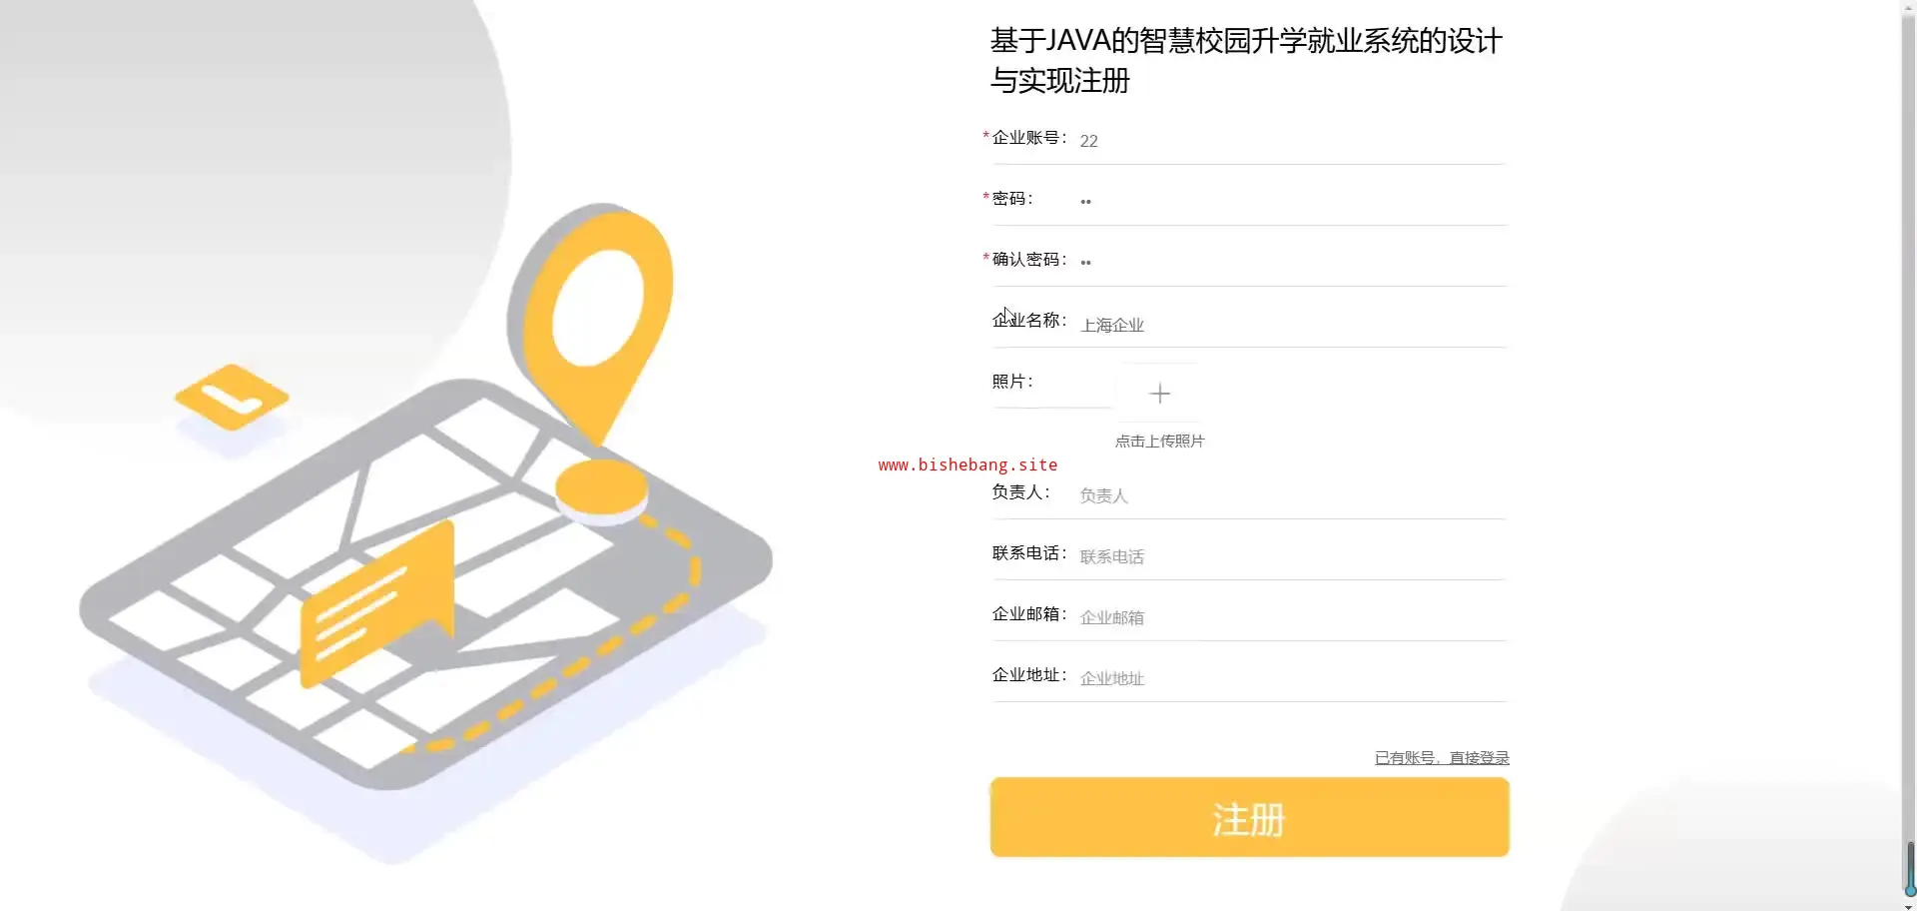Click the plus icon to upload photo

tap(1159, 394)
